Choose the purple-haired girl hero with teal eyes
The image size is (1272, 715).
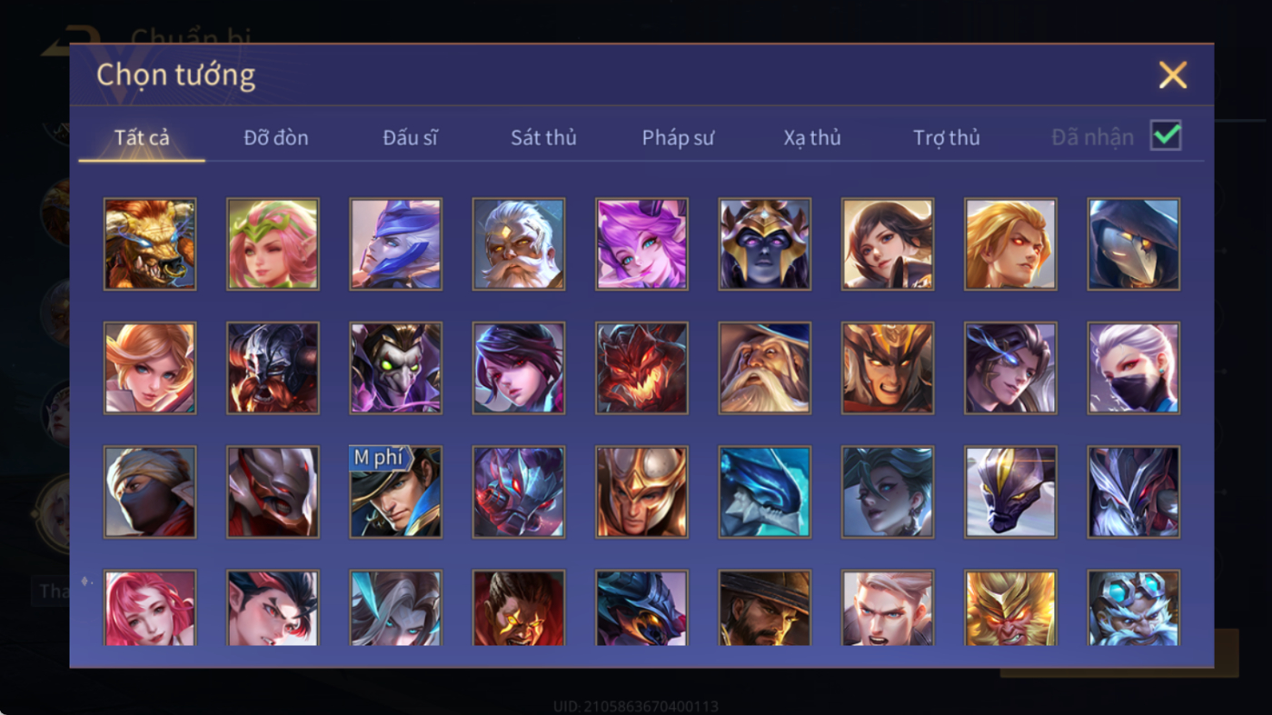[x=641, y=244]
